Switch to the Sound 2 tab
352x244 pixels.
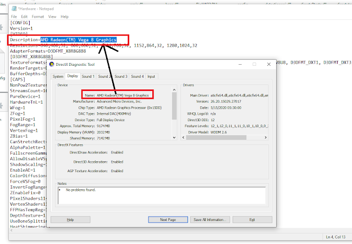[x=104, y=76]
